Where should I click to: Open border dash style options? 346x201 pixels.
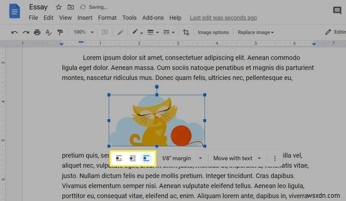(169, 32)
